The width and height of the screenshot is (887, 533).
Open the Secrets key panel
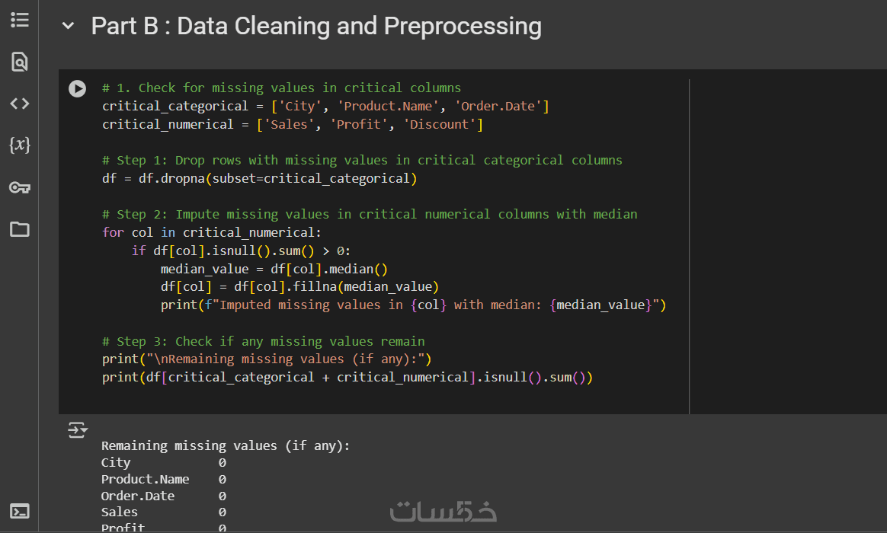click(x=20, y=187)
